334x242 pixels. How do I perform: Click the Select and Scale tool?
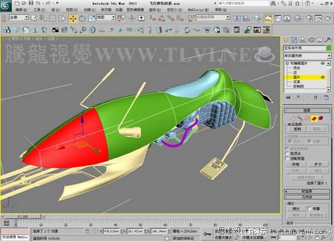(92, 19)
